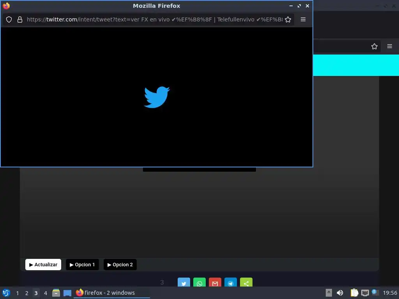Click the share count '3' next to share buttons

(162, 282)
